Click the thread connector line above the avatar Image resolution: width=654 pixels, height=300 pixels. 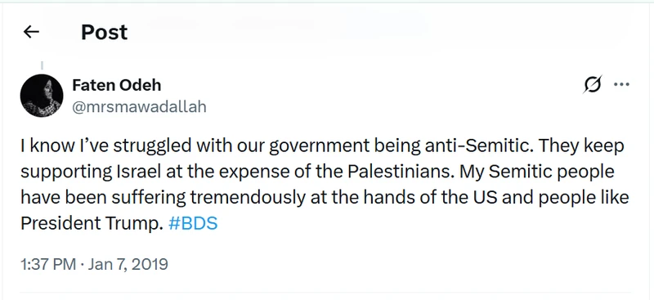pyautogui.click(x=42, y=65)
